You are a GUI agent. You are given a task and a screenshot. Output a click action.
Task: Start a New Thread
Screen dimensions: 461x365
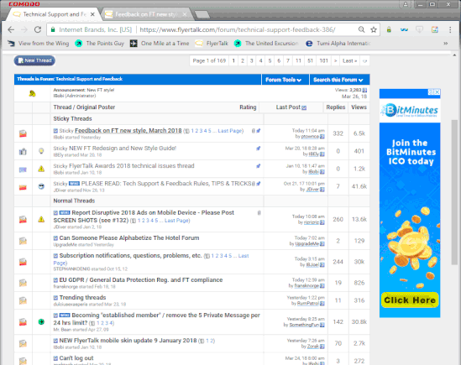pos(34,60)
